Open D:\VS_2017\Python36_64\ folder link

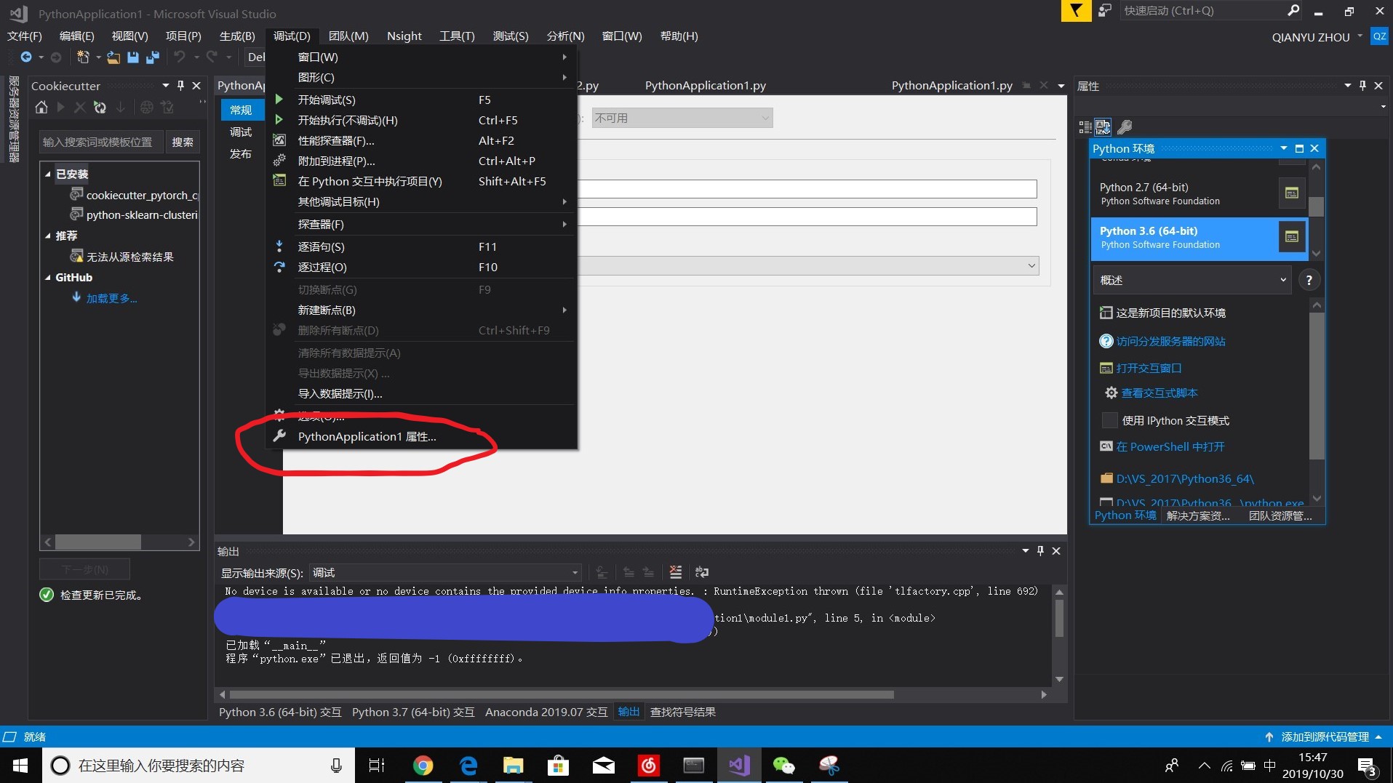coord(1185,478)
